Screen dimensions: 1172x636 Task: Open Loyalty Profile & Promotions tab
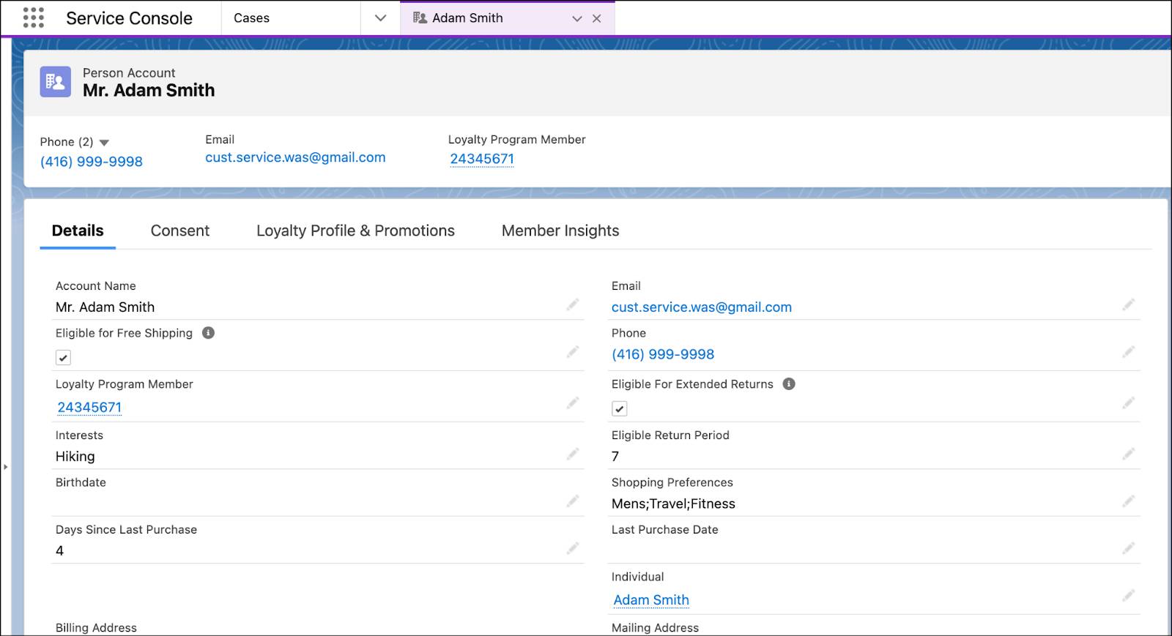[355, 231]
